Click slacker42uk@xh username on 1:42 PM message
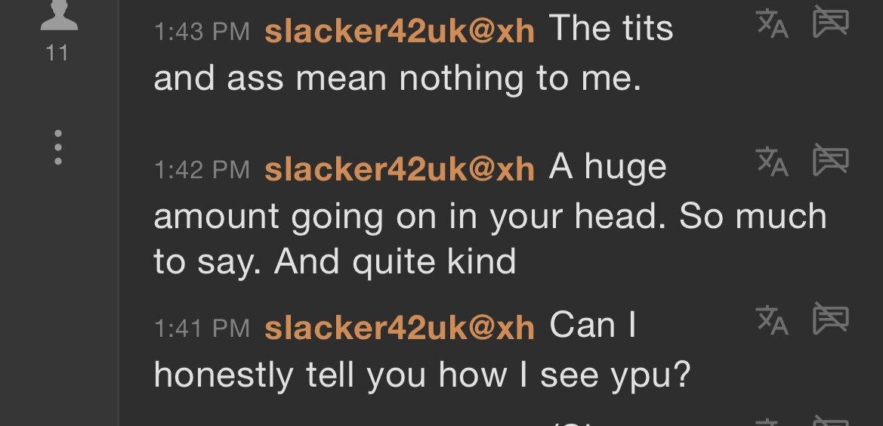Screen dimensions: 883x426 click(400, 169)
